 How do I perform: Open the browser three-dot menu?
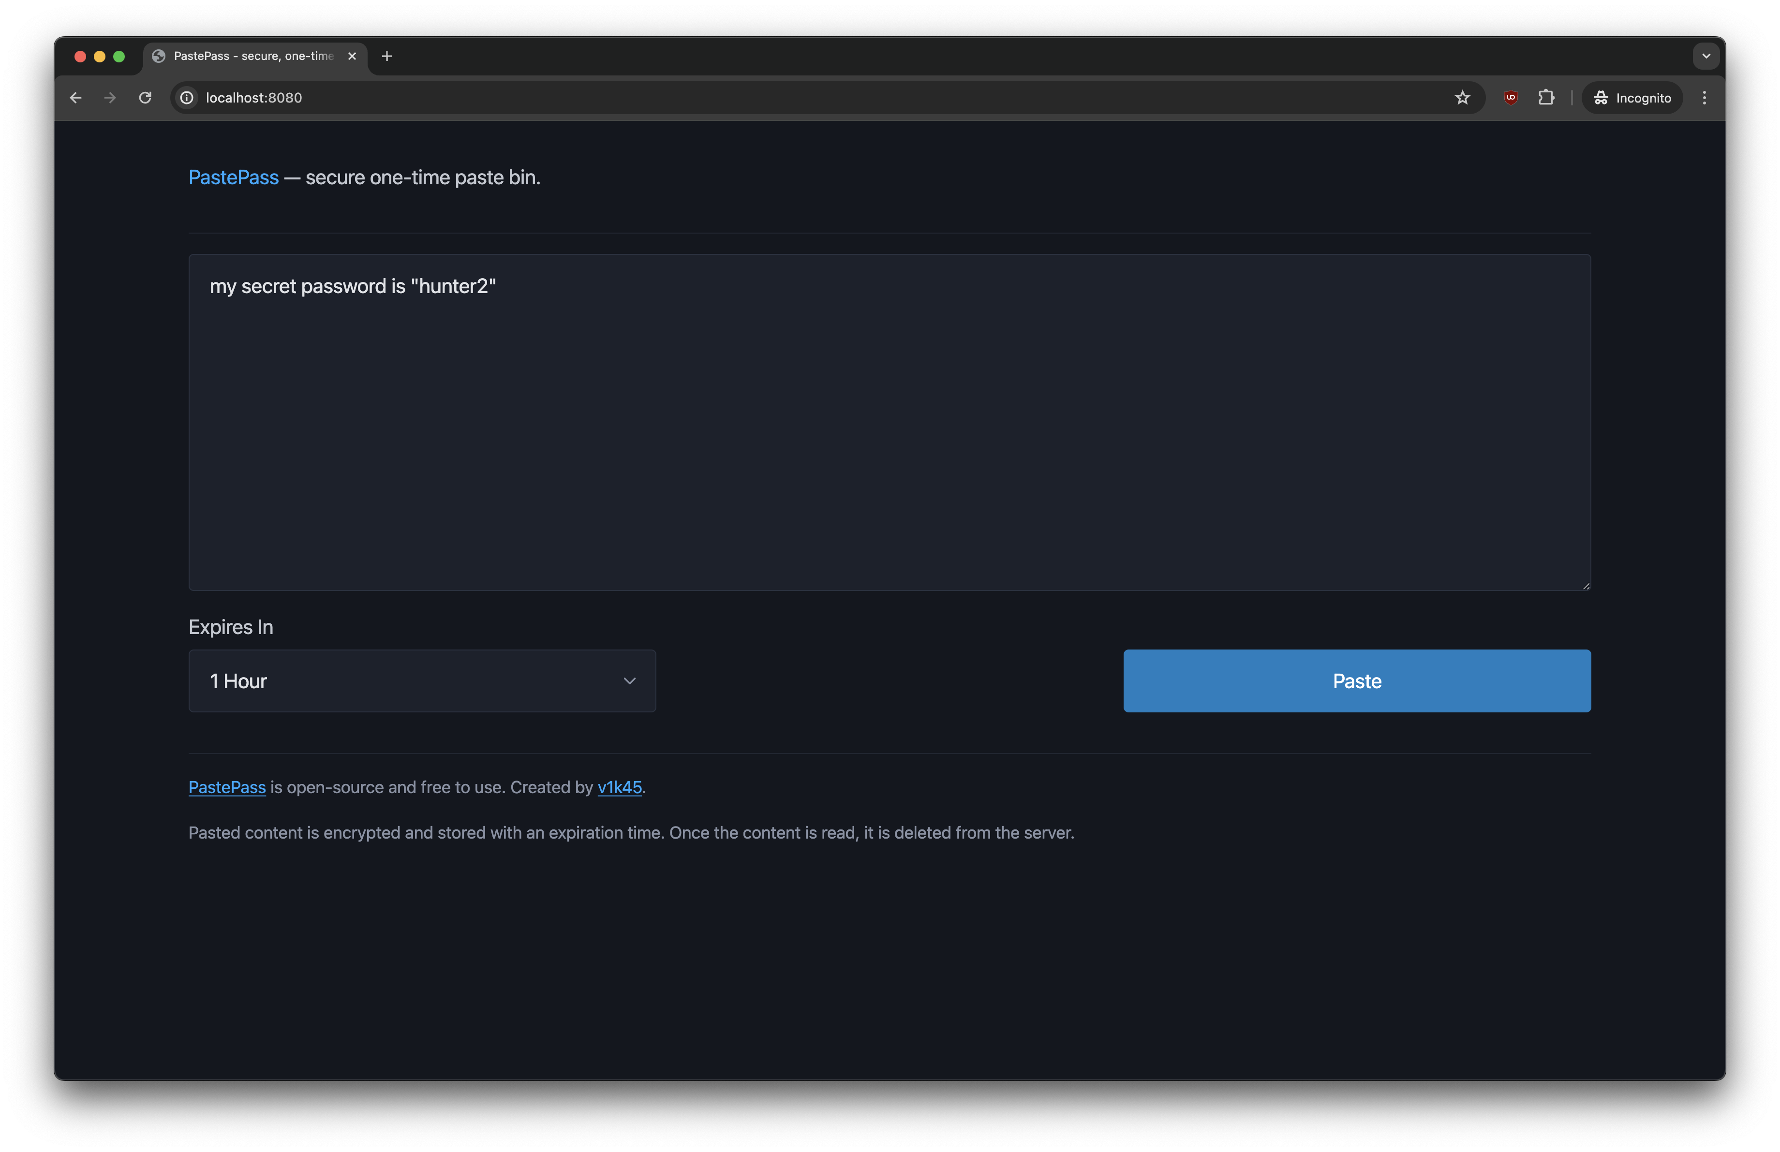pos(1704,97)
